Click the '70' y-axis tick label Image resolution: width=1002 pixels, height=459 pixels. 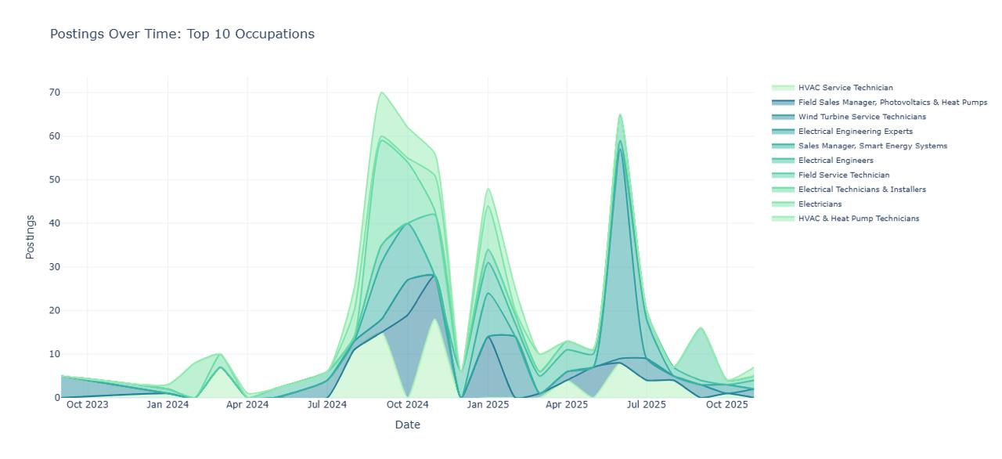[53, 92]
